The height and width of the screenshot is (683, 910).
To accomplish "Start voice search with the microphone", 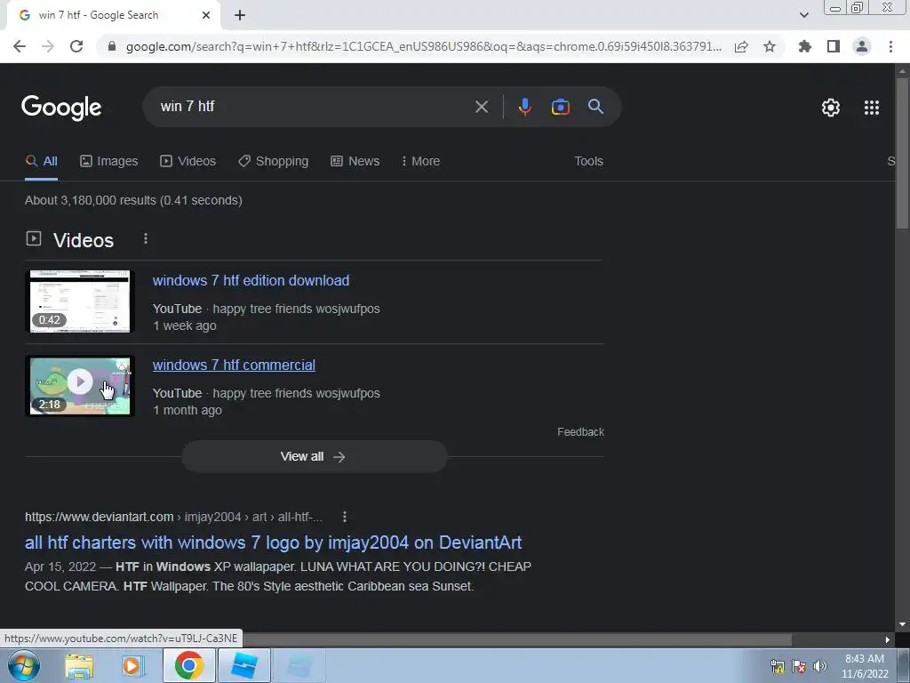I will 524,107.
